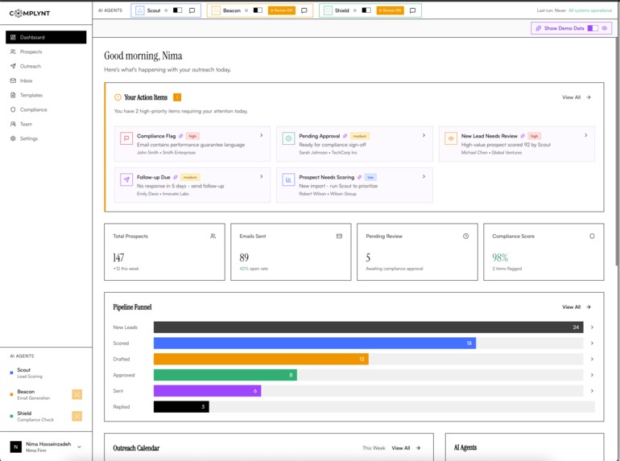Click the Total Prospects people icon
Image resolution: width=620 pixels, height=461 pixels.
213,237
